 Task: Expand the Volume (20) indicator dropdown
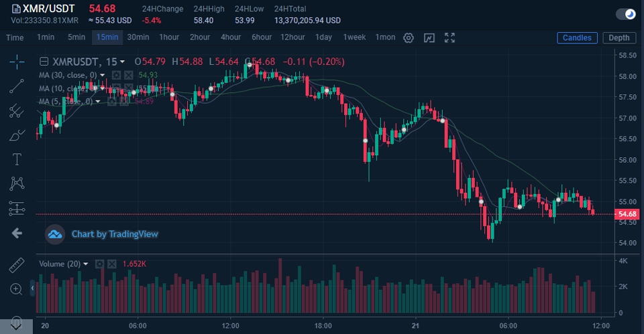85,264
